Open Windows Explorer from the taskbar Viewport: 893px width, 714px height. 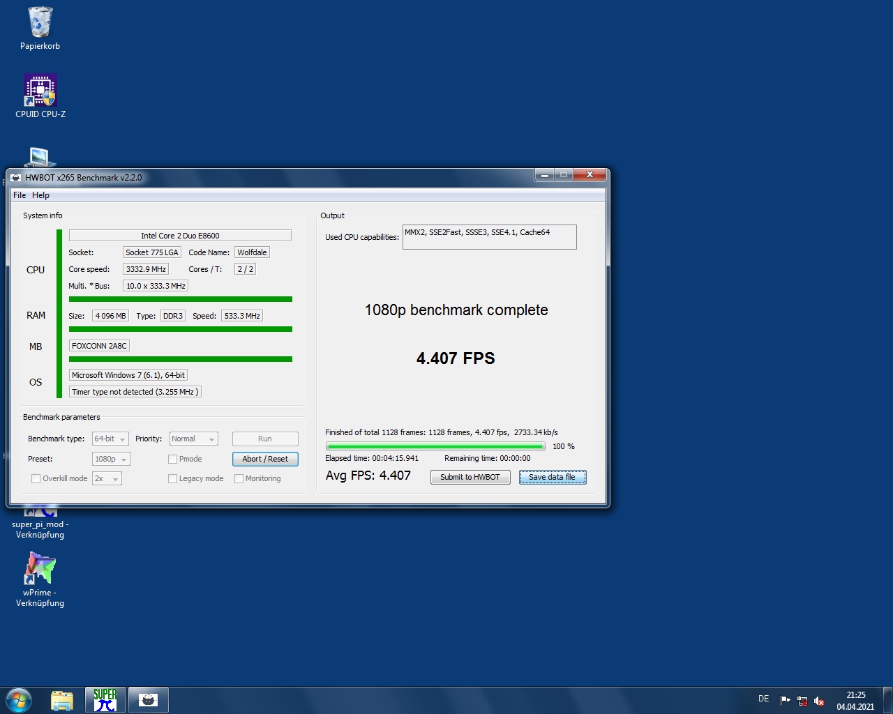[62, 700]
